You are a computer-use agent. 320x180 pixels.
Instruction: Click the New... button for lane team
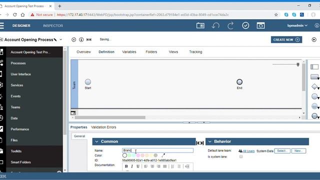pos(298,151)
